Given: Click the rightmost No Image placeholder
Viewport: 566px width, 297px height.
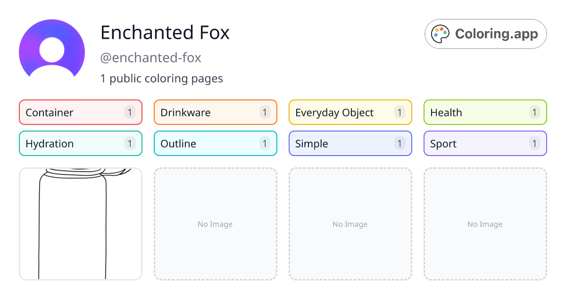Looking at the screenshot, I should pos(485,224).
